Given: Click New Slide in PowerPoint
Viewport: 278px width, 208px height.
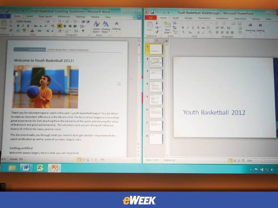Looking at the screenshot, I should [x=167, y=28].
